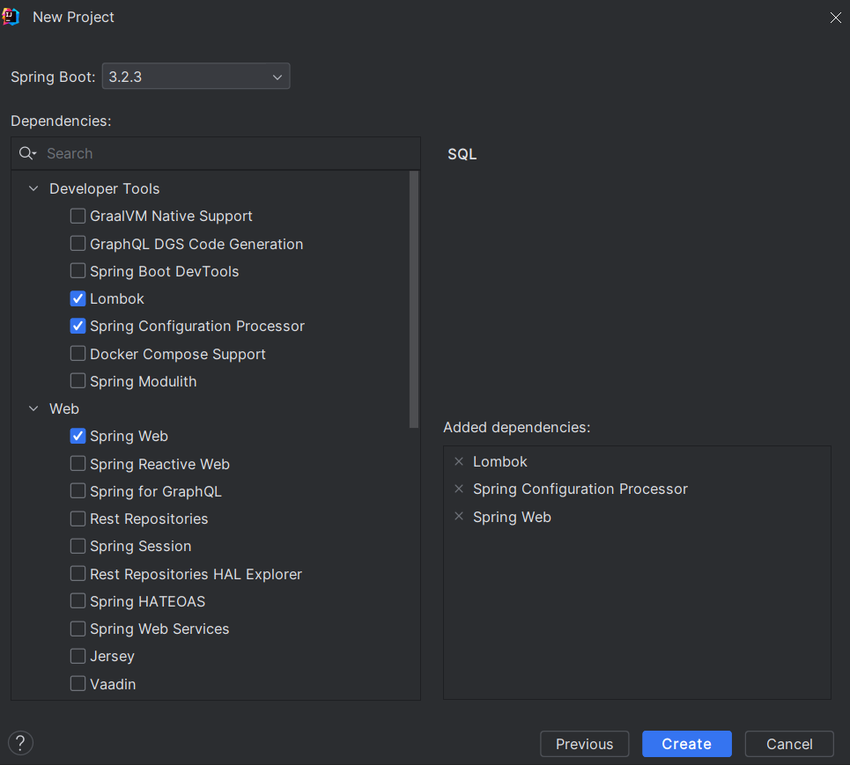Screen dimensions: 850x765
Task: Click Spring Configuration Processor in the added list
Action: tap(580, 489)
